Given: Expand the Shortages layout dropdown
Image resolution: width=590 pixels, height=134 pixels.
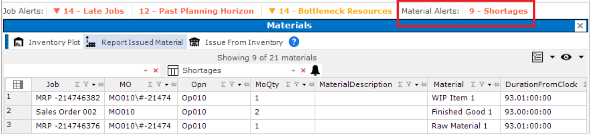Looking at the screenshot, I should (x=293, y=71).
